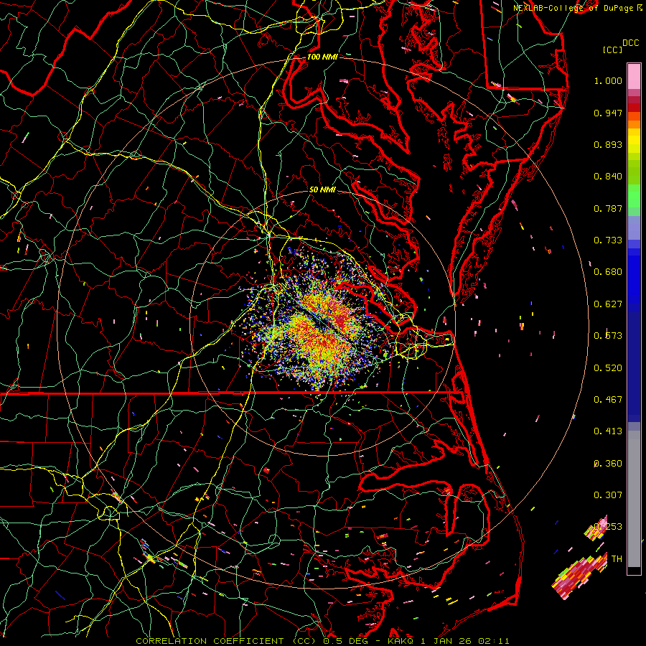Click the CORRELATION COEFFICIENT caption text
The width and height of the screenshot is (646, 646).
click(210, 641)
